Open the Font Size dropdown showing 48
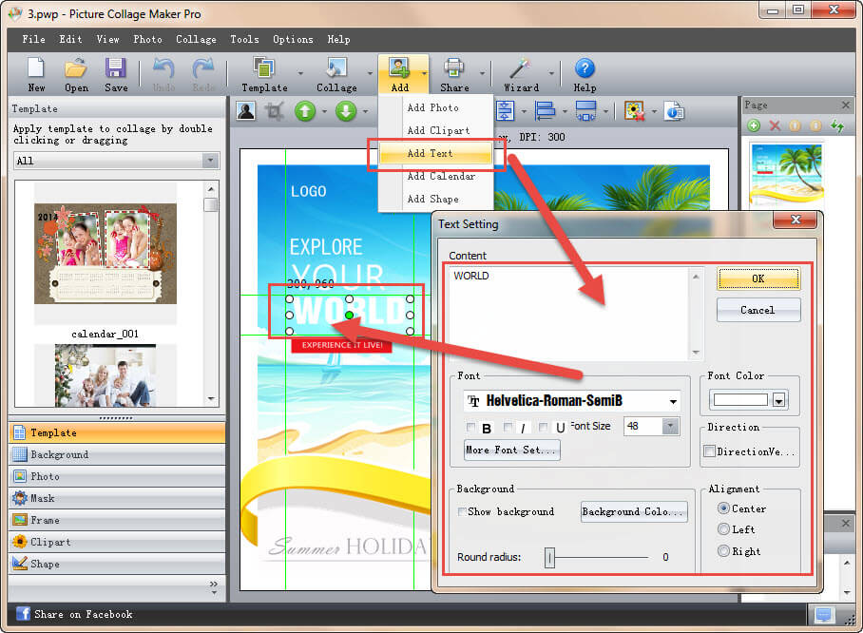Image resolution: width=863 pixels, height=633 pixels. pyautogui.click(x=670, y=426)
